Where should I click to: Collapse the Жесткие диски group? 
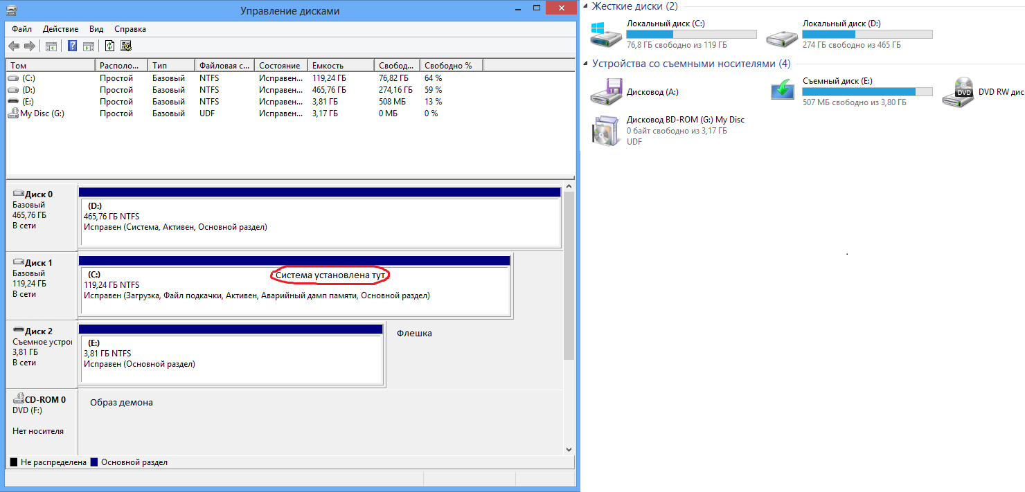[x=586, y=7]
